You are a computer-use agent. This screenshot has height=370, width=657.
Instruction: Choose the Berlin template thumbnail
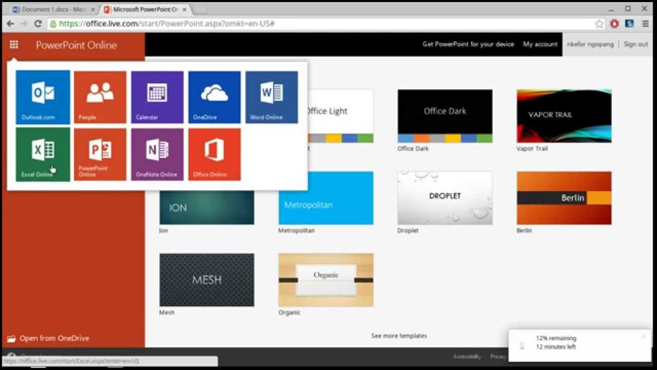pos(564,198)
